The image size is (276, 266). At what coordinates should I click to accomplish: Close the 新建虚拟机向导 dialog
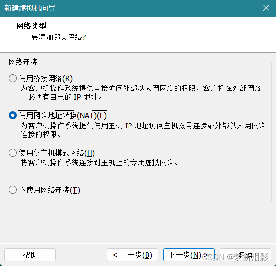(x=266, y=8)
